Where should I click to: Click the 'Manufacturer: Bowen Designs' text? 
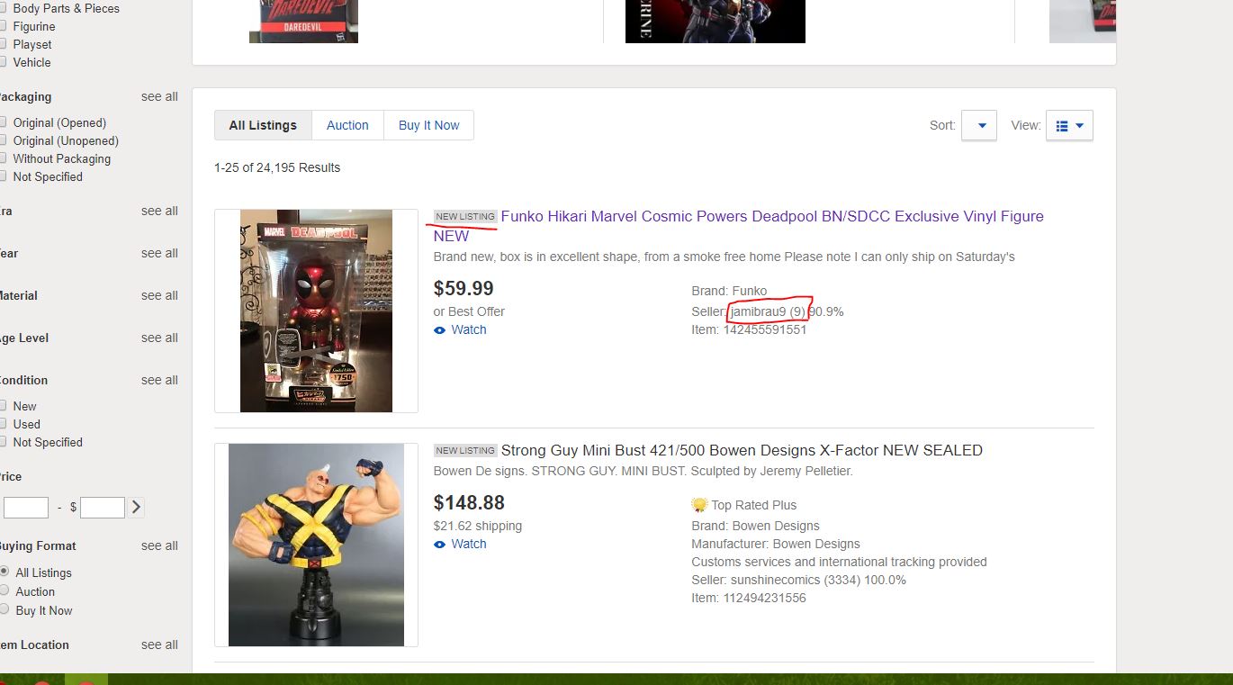pos(776,544)
